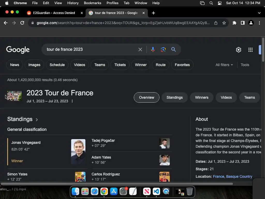Open the Bookmarks menu
Viewport: 265px width, 199px height.
pos(92,3)
